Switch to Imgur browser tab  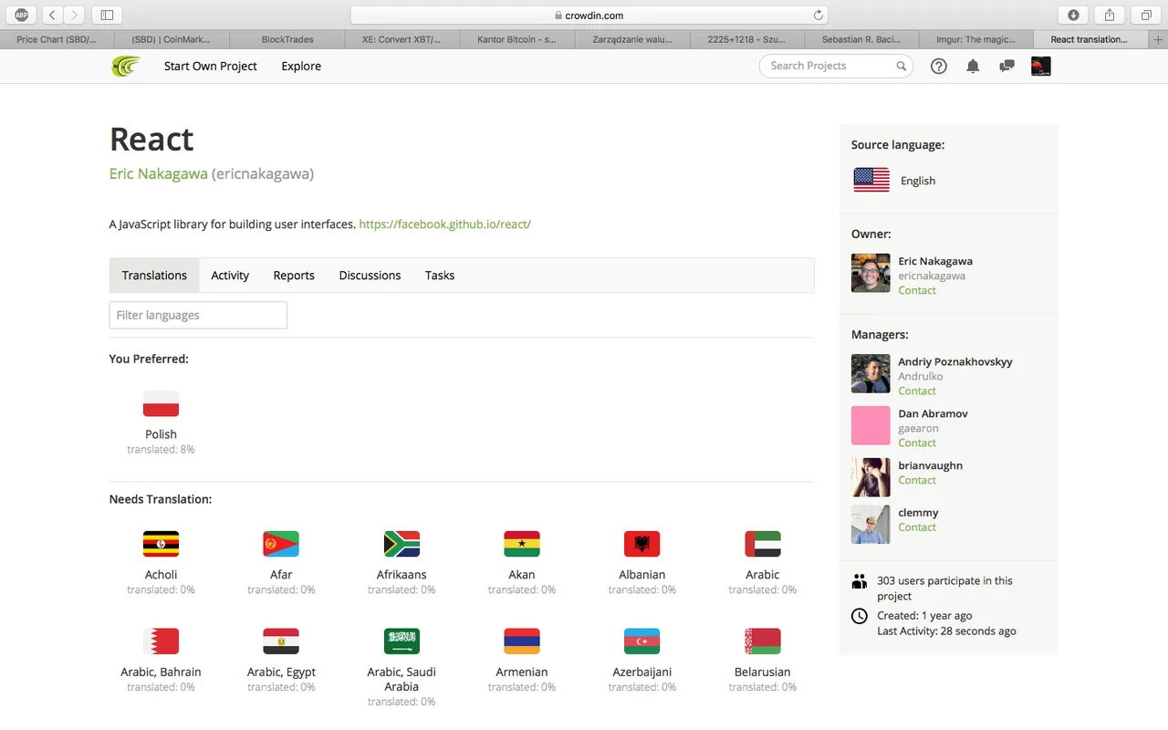(x=976, y=39)
